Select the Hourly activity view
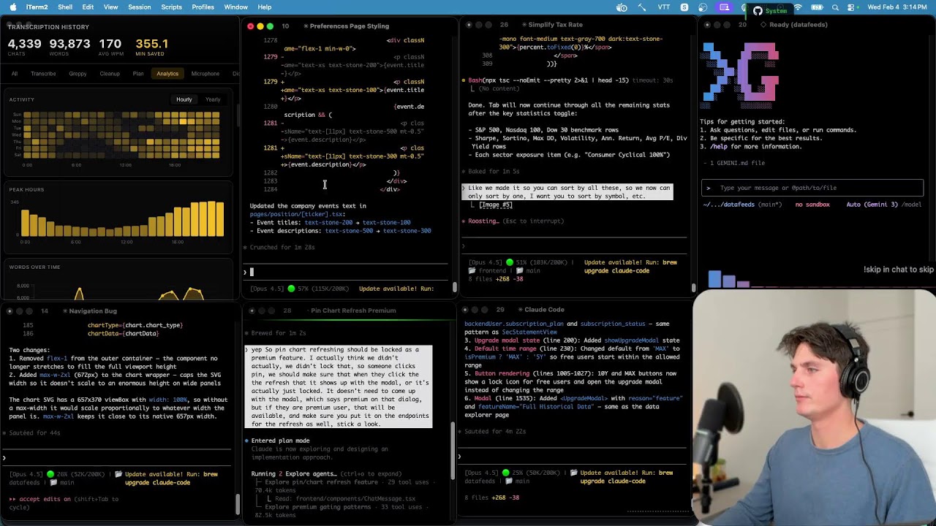This screenshot has height=526, width=936. click(184, 99)
